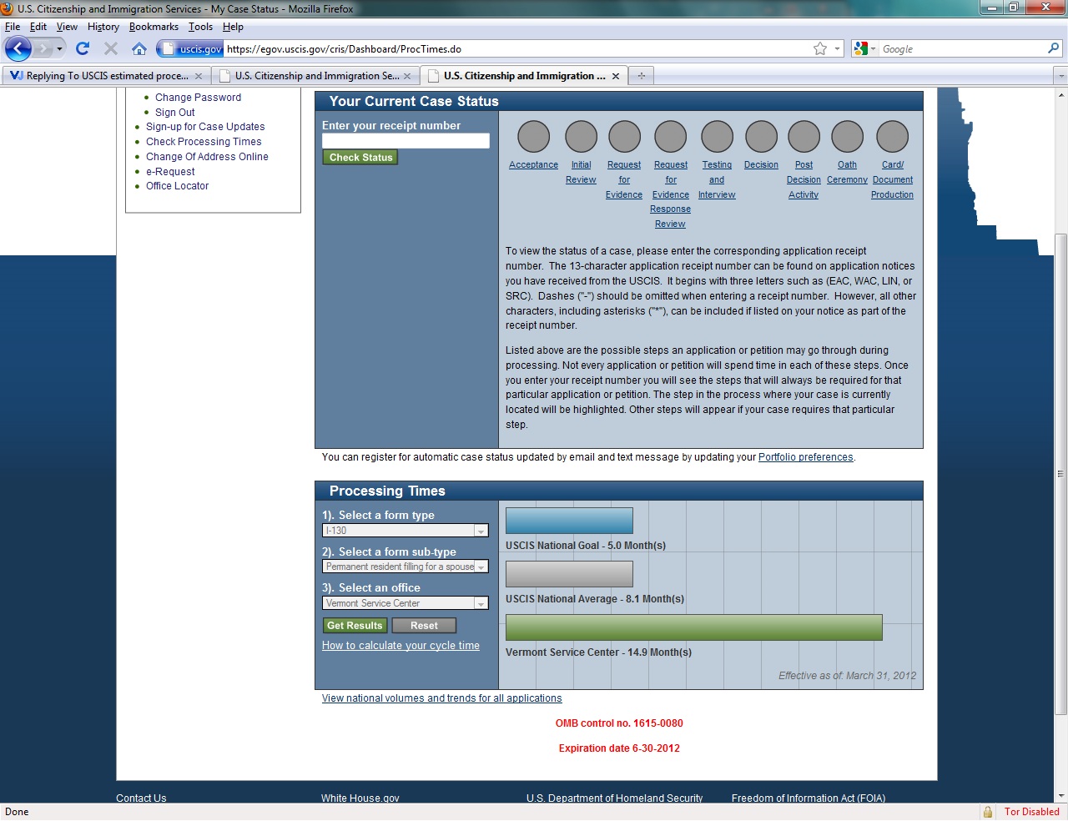Image resolution: width=1068 pixels, height=821 pixels.
Task: Click the Get Results button
Action: [355, 626]
